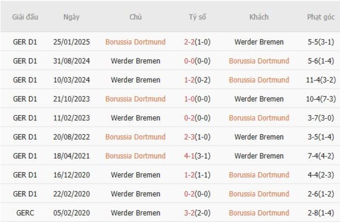340x222 pixels.
Task: Open home team Werder Bremen on 16/12/2020
Action: tap(135, 175)
